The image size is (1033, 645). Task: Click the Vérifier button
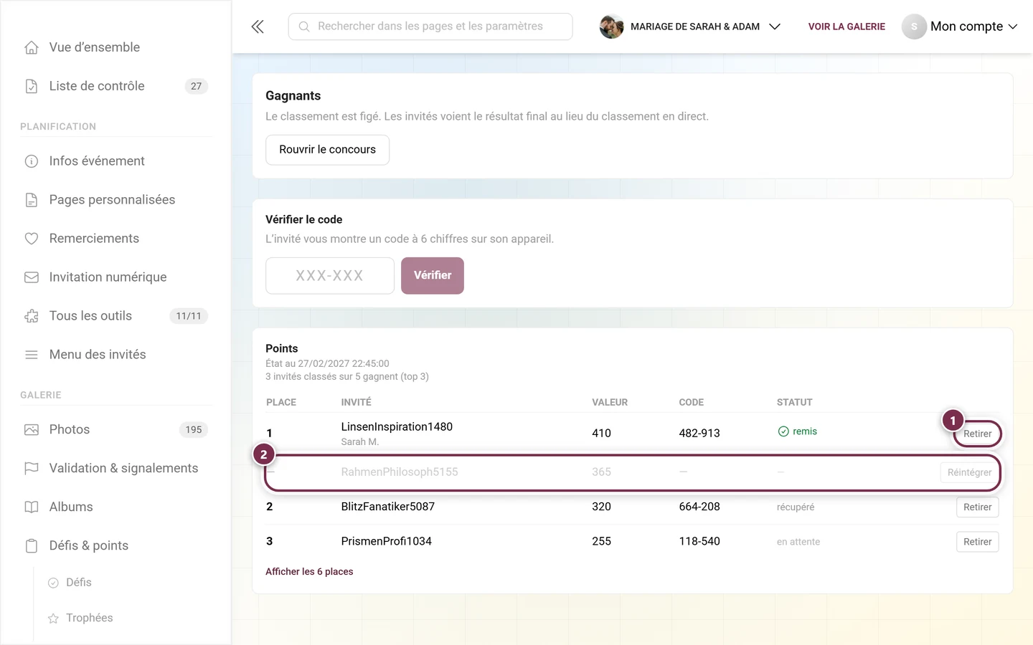[x=433, y=276]
